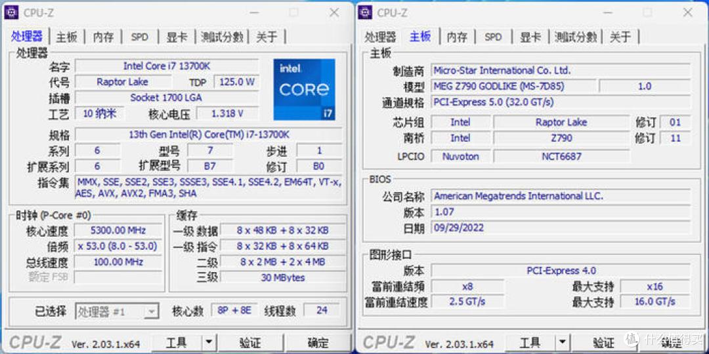The image size is (709, 354).
Task: Minimize the right CPU-Z window
Action: pyautogui.click(x=608, y=12)
